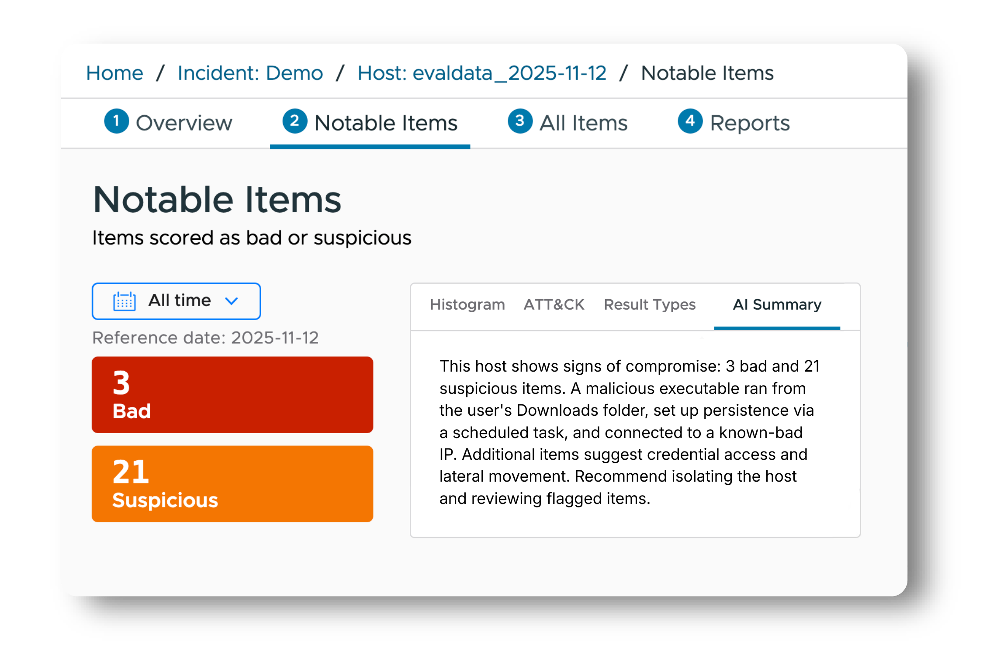
Task: Click the step 4 circle beside Reports
Action: 690,121
